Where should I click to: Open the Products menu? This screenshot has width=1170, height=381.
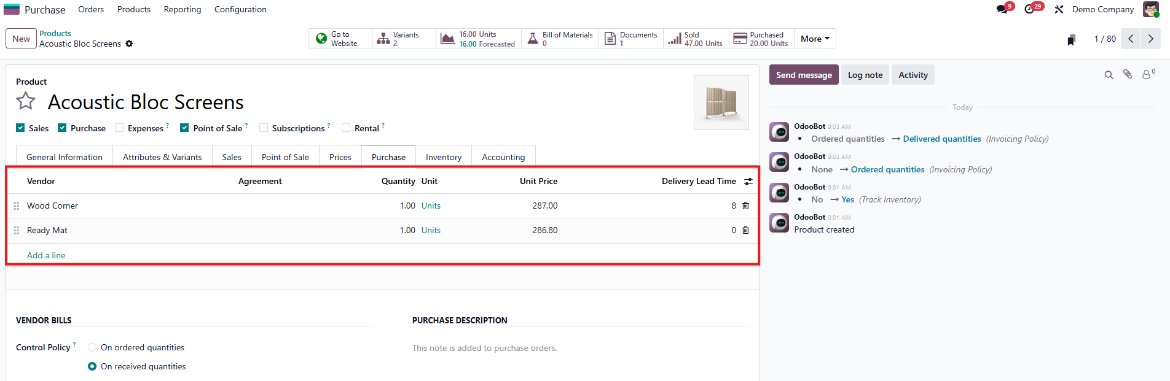(134, 9)
